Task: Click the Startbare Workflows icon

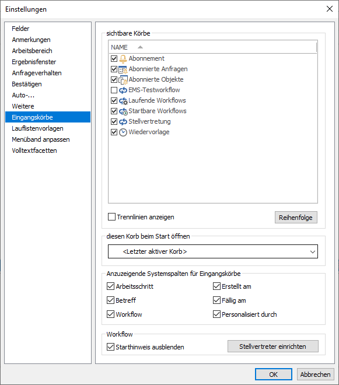Action: (123, 111)
